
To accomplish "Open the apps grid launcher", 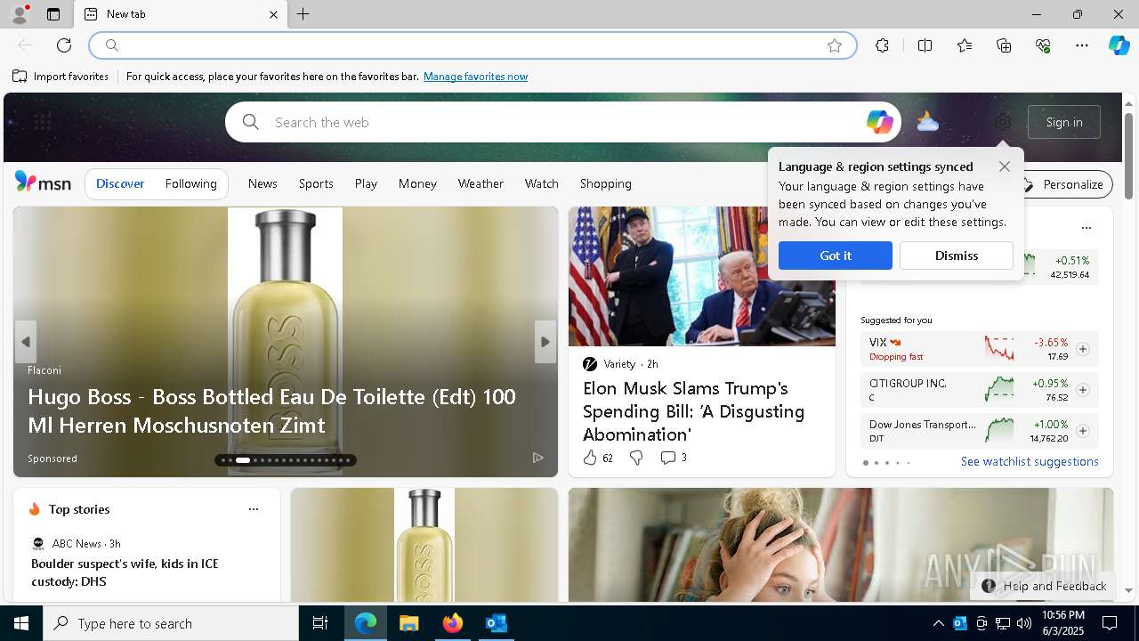I will pos(42,121).
